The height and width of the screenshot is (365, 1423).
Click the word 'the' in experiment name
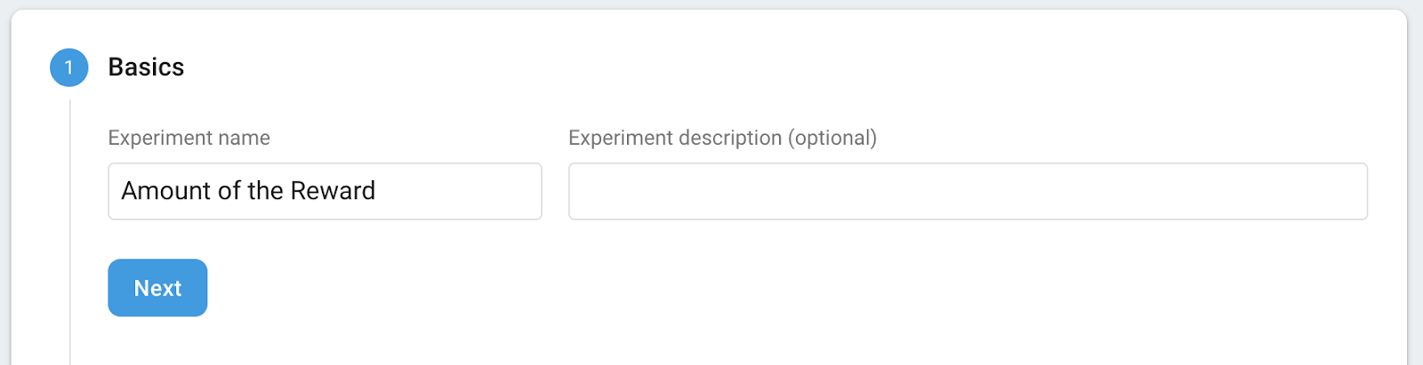pos(265,191)
